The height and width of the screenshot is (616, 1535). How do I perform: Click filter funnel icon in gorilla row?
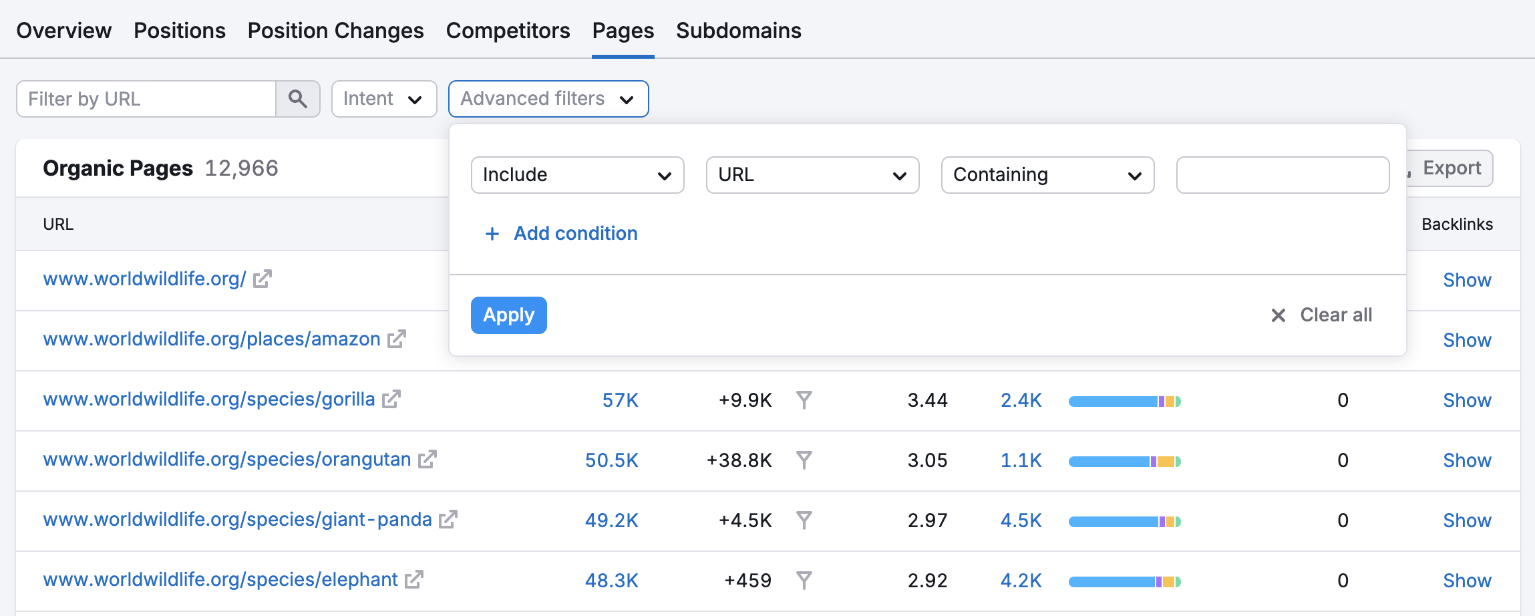804,400
